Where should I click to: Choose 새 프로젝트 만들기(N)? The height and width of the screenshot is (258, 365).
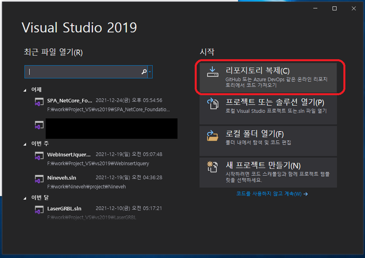coord(268,172)
